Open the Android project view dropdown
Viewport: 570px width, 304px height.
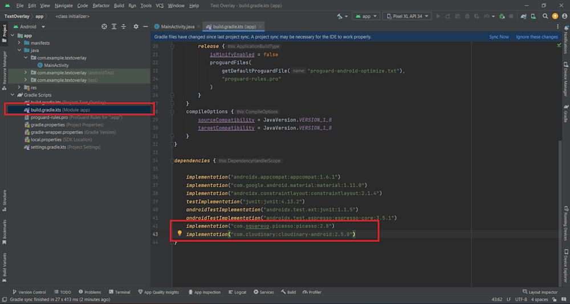30,27
